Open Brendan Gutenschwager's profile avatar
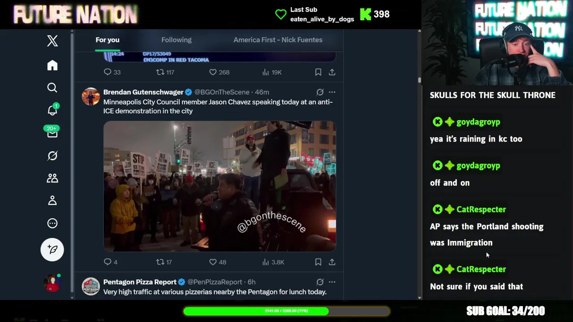This screenshot has height=322, width=573. pos(91,96)
